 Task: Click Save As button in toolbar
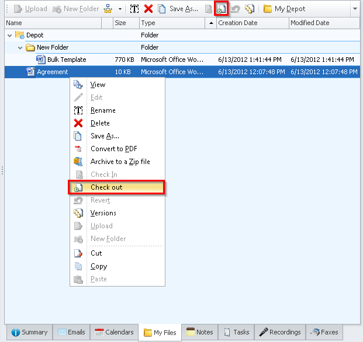tap(178, 9)
